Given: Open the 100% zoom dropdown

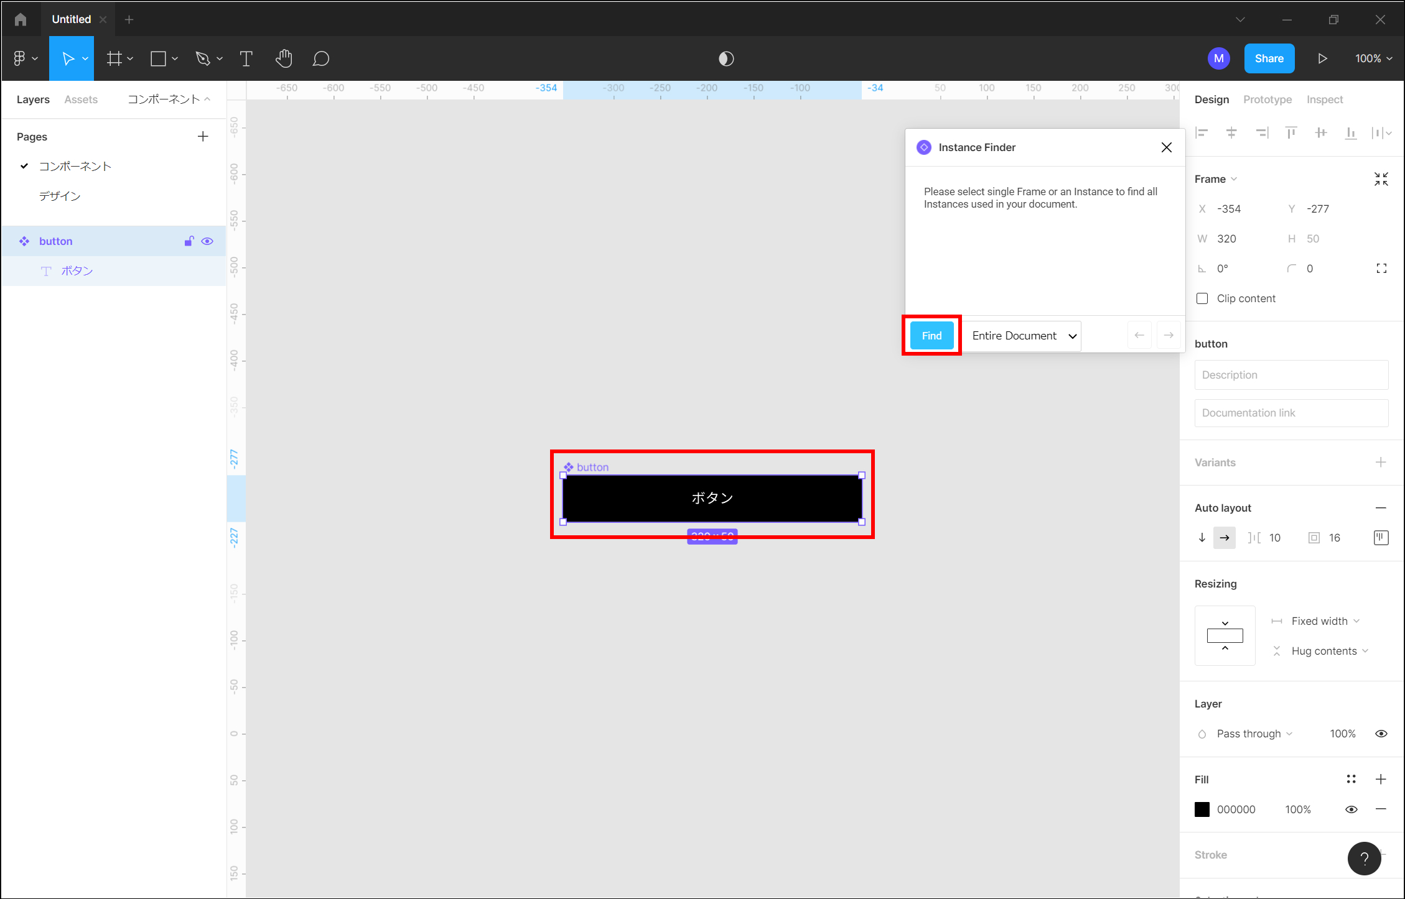Looking at the screenshot, I should click(x=1373, y=58).
